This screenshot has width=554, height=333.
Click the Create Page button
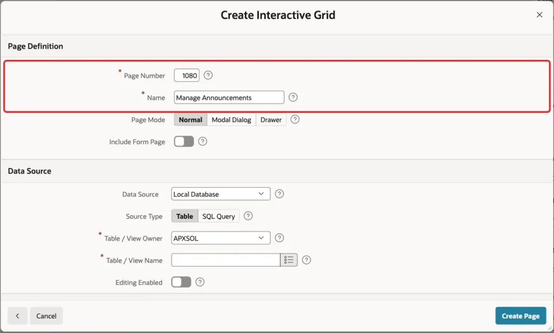pos(520,316)
